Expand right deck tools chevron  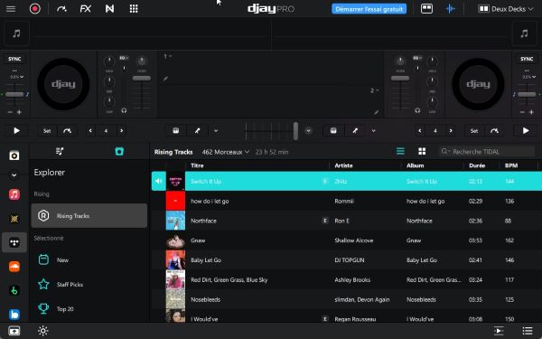coord(373,131)
